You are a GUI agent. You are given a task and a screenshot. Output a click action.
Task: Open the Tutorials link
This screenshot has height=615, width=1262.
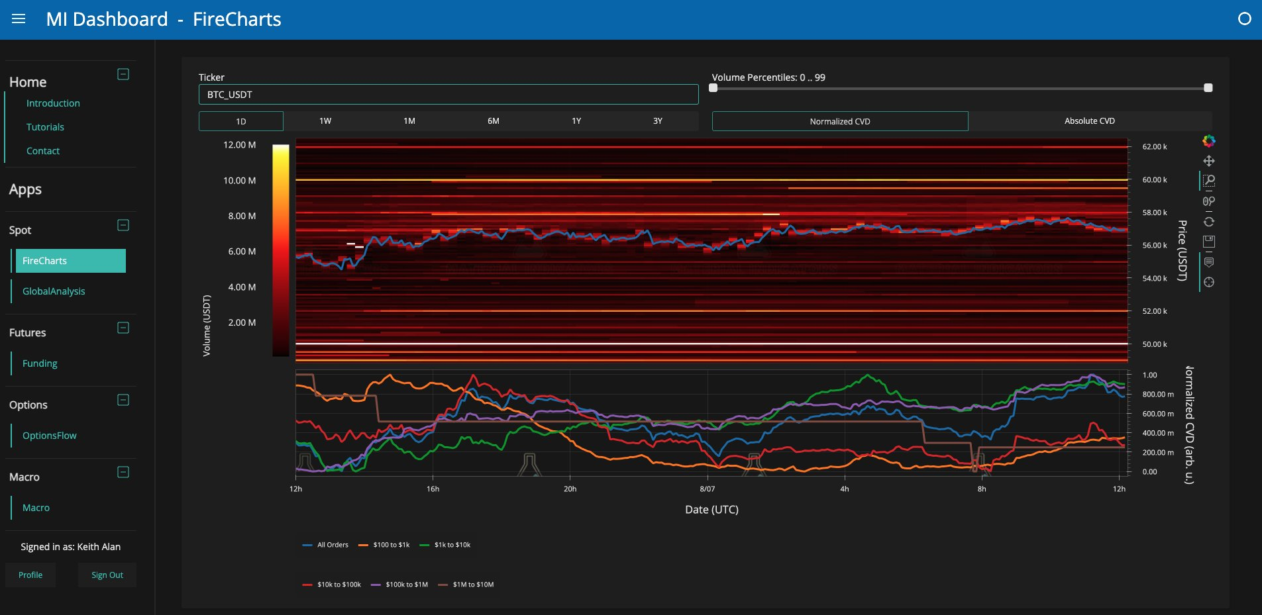coord(45,127)
